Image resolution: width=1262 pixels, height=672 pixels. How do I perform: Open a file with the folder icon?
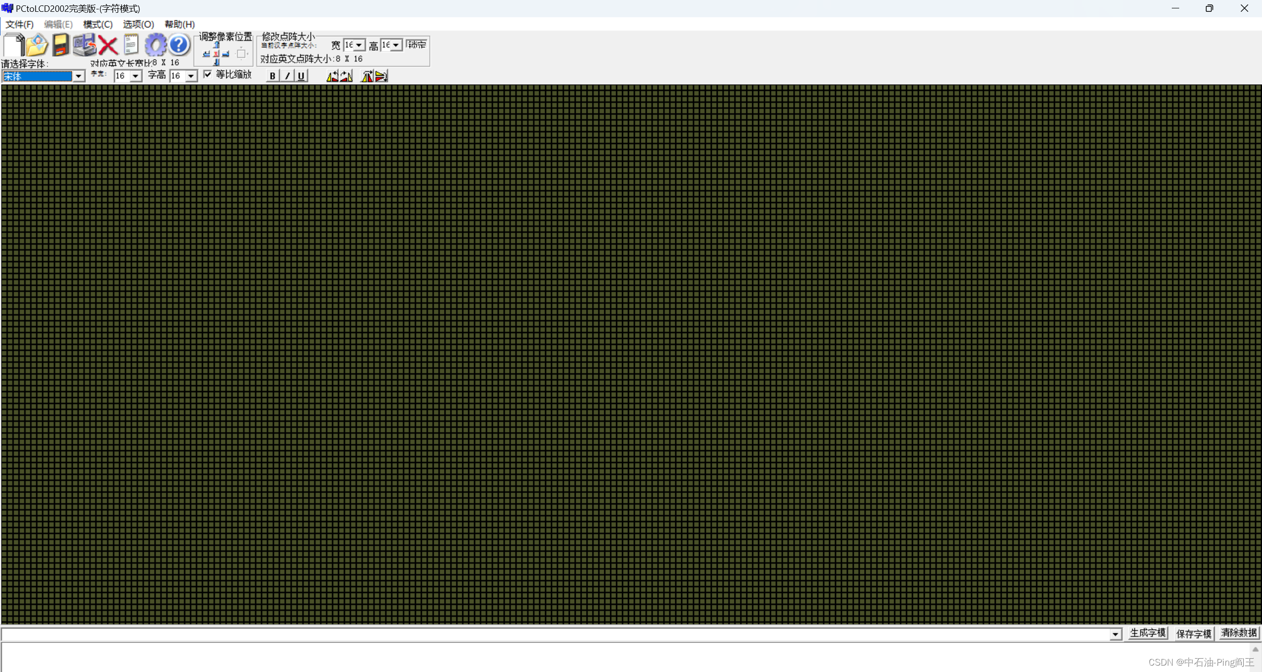coord(37,45)
